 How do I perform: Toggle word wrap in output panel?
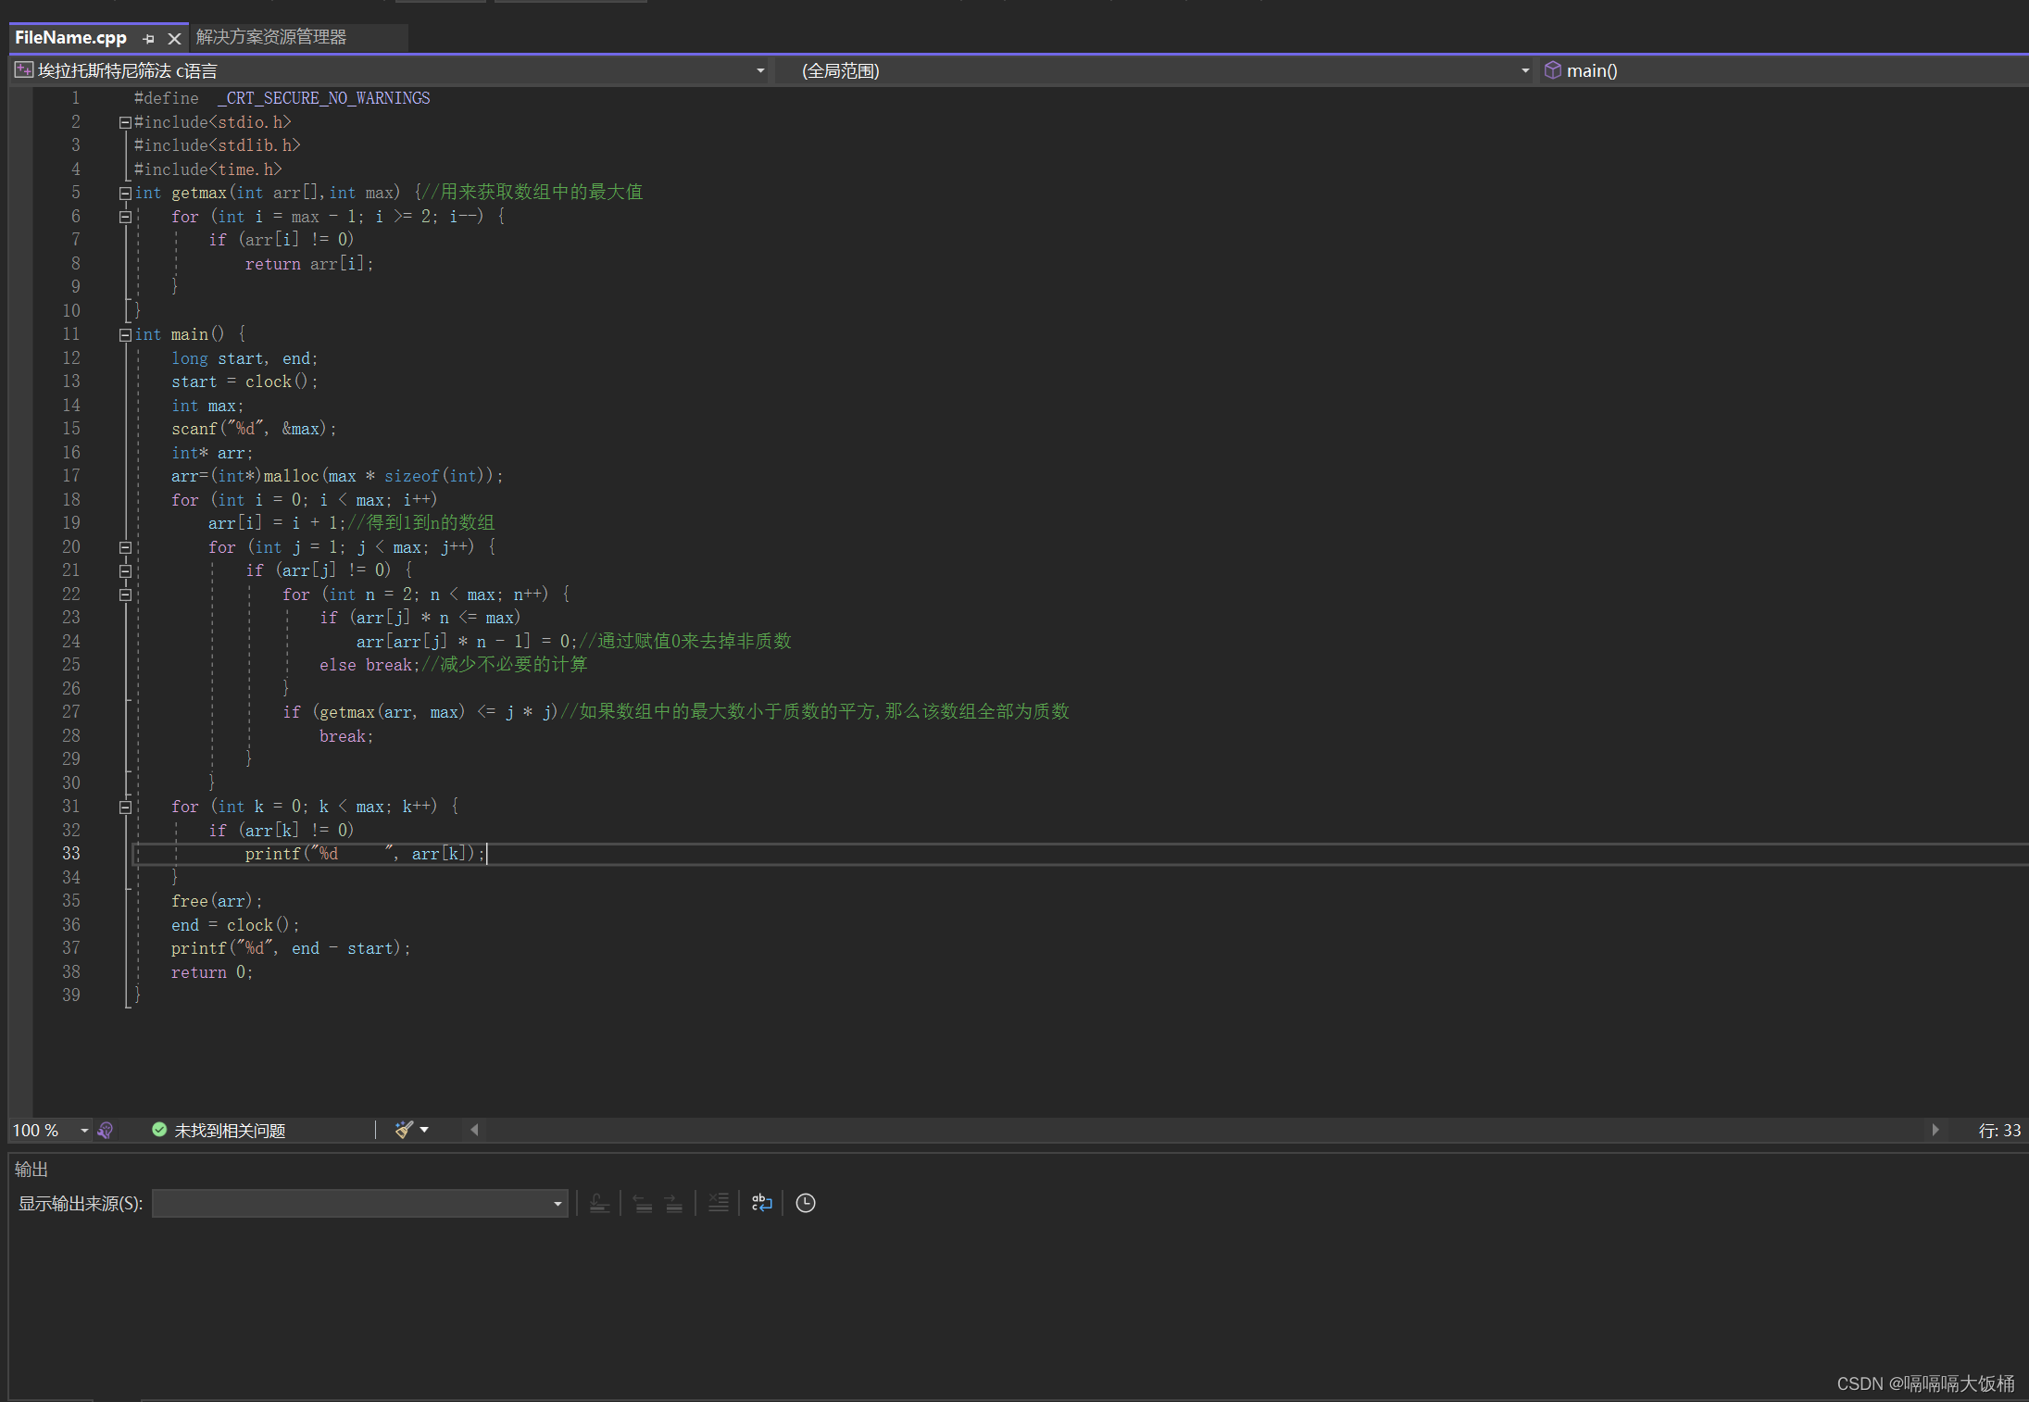(761, 1203)
